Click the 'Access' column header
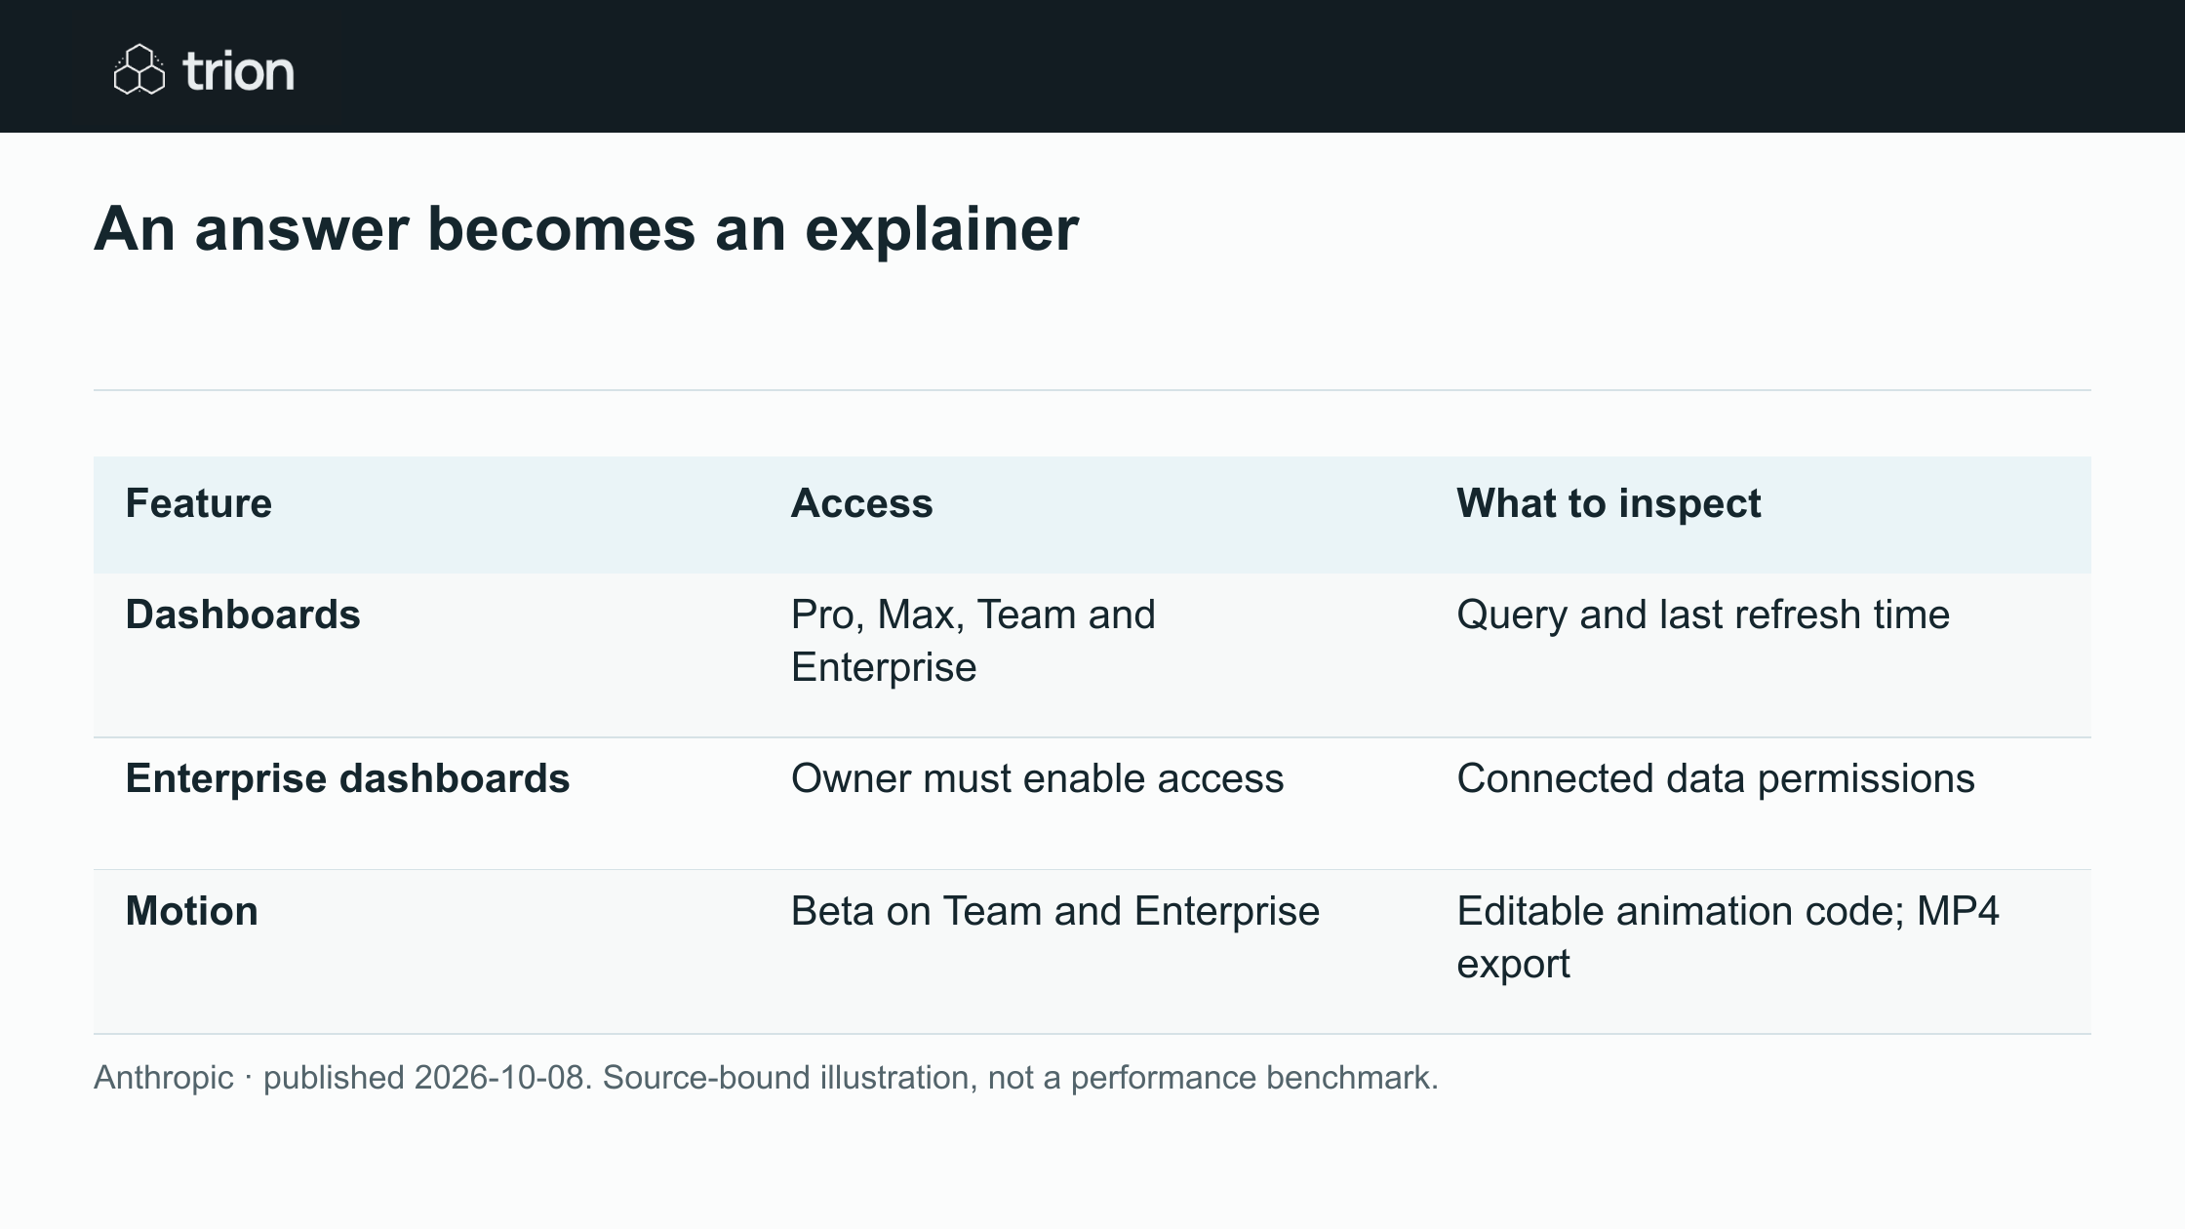 pyautogui.click(x=862, y=503)
